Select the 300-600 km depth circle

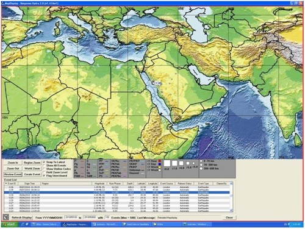click(x=201, y=169)
